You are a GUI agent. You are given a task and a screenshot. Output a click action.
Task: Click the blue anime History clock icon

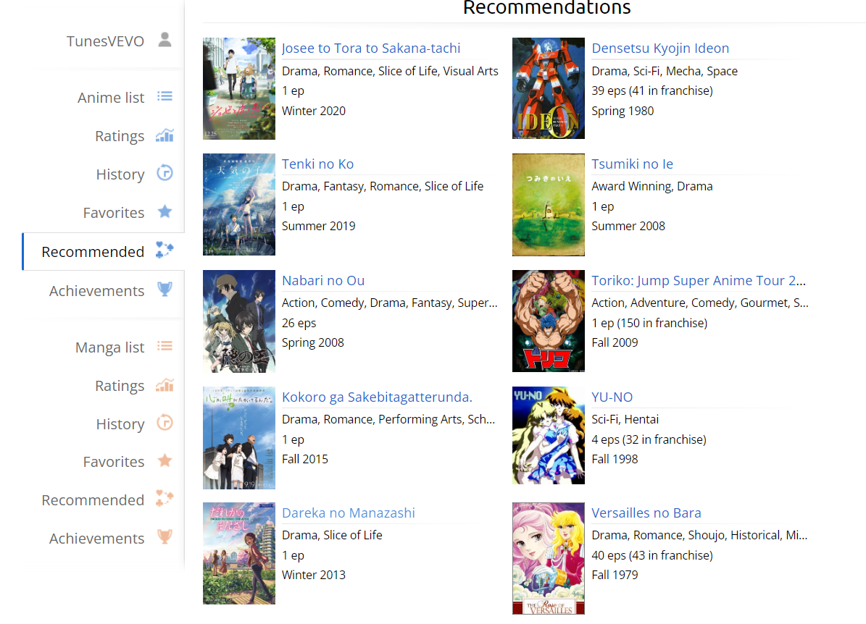tap(165, 174)
